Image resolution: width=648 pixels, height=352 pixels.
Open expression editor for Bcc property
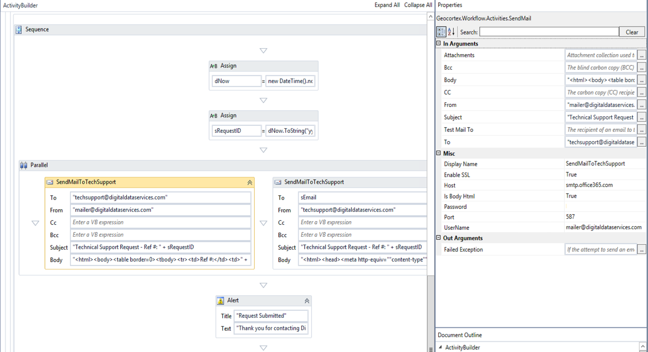(642, 68)
